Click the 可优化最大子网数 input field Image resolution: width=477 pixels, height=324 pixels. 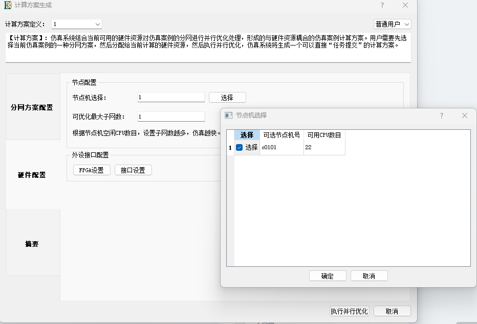[171, 117]
